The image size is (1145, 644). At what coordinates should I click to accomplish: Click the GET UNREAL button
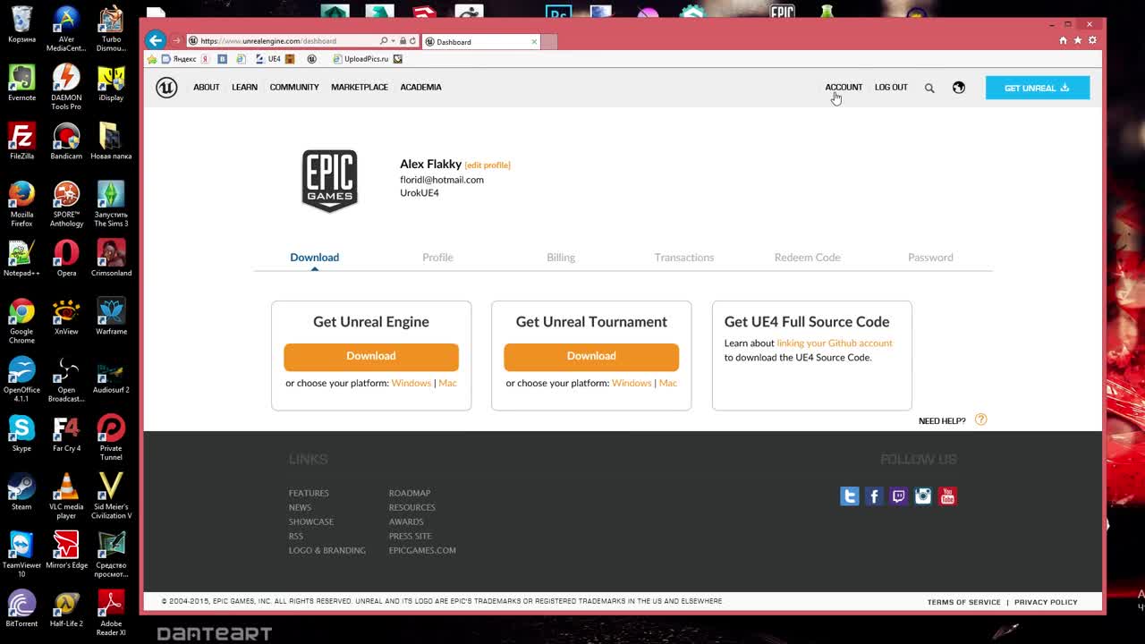pyautogui.click(x=1038, y=88)
